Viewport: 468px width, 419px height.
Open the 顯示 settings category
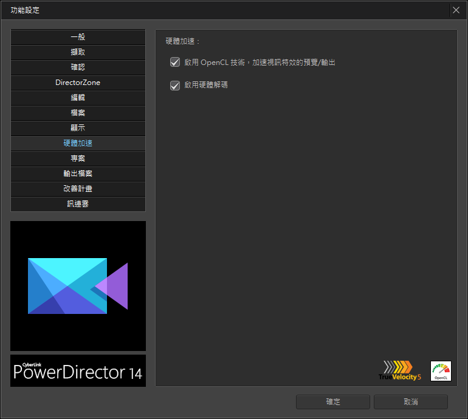[78, 128]
